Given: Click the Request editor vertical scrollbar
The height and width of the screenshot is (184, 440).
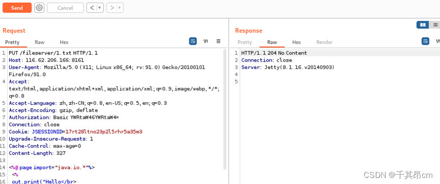Looking at the screenshot, I should click(225, 109).
